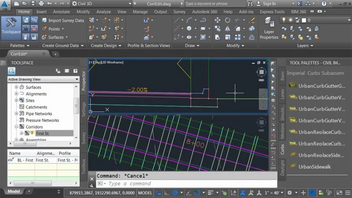The width and height of the screenshot is (352, 198).
Task: Open the Express Tools ribbon tab
Action: click(x=272, y=12)
